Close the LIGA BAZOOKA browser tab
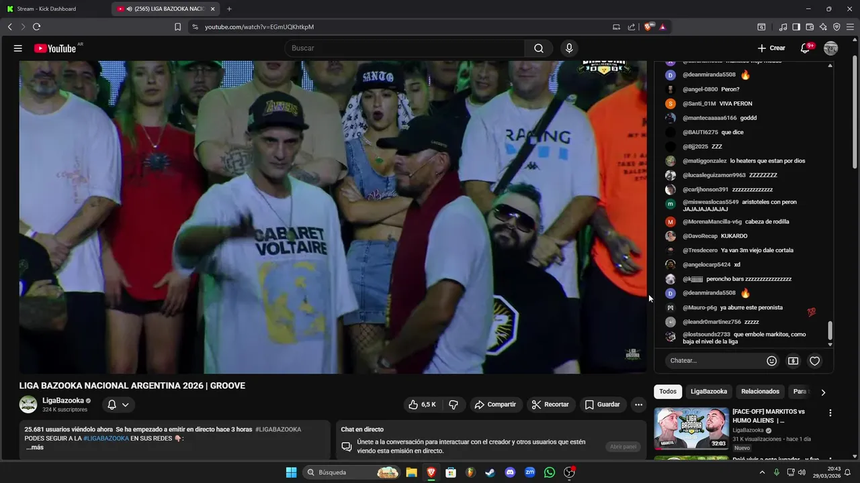Viewport: 860px width, 483px height. pyautogui.click(x=213, y=9)
